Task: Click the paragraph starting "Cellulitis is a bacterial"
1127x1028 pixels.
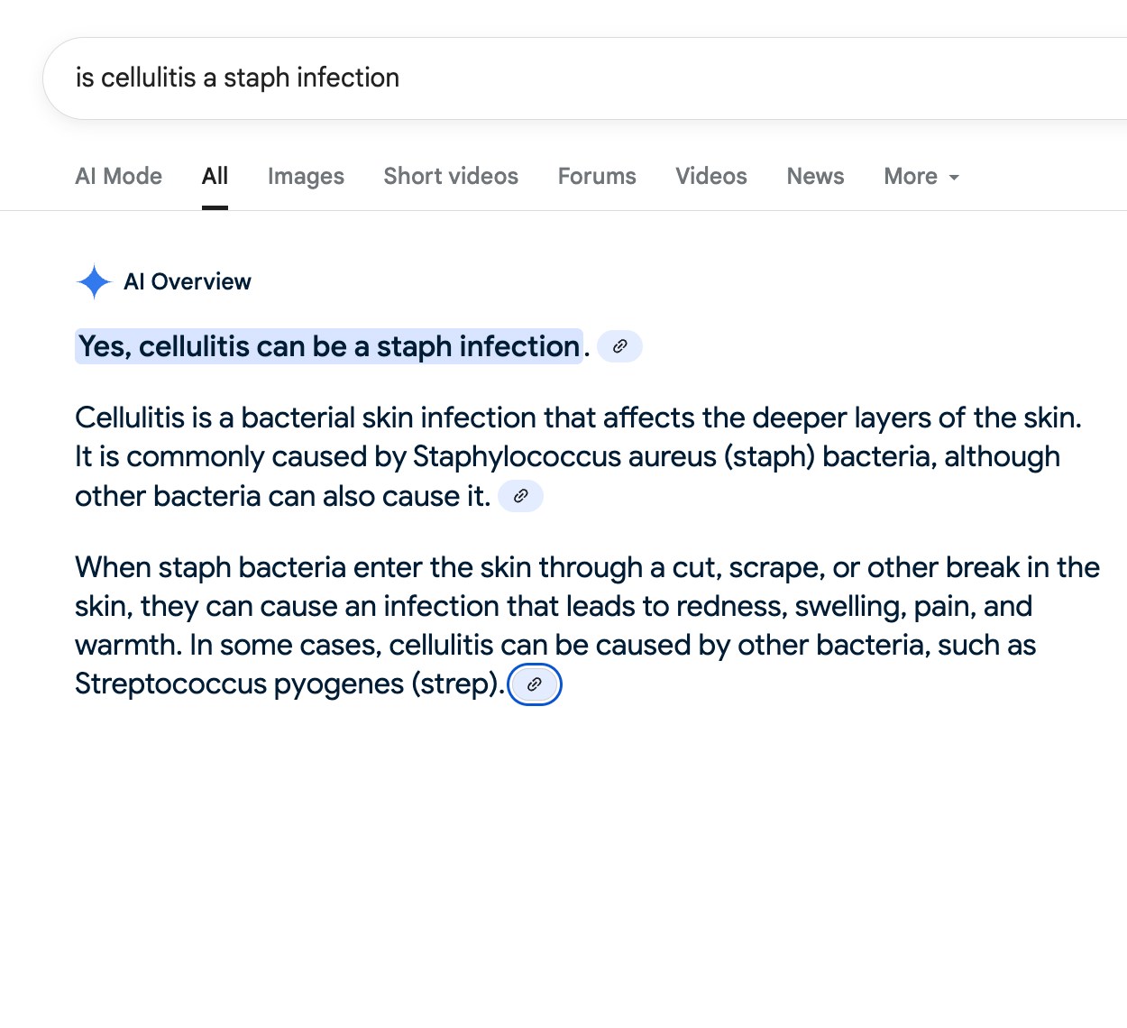Action: coord(577,418)
